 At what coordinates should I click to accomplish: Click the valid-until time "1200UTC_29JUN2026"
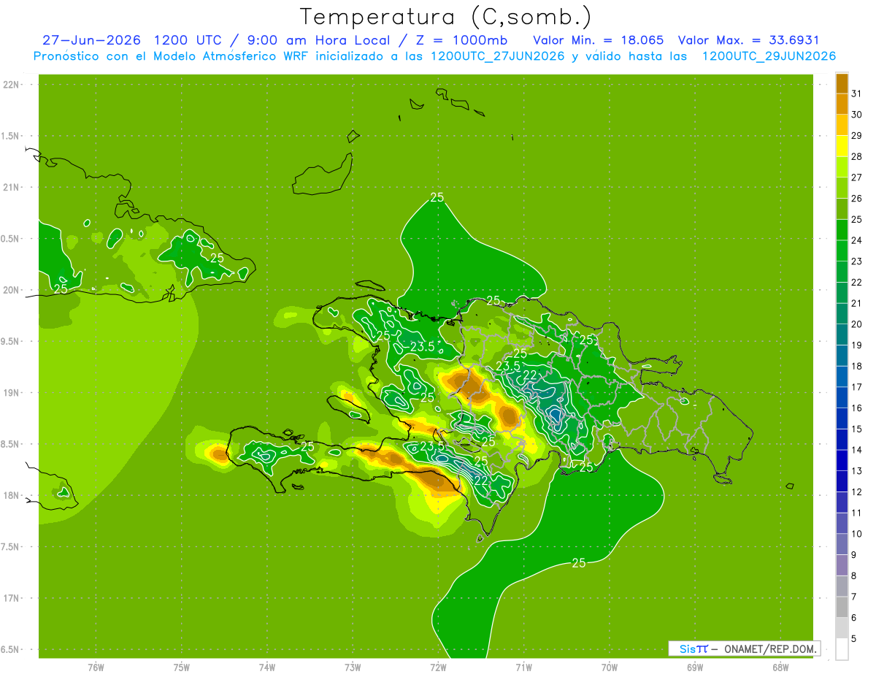coord(769,56)
